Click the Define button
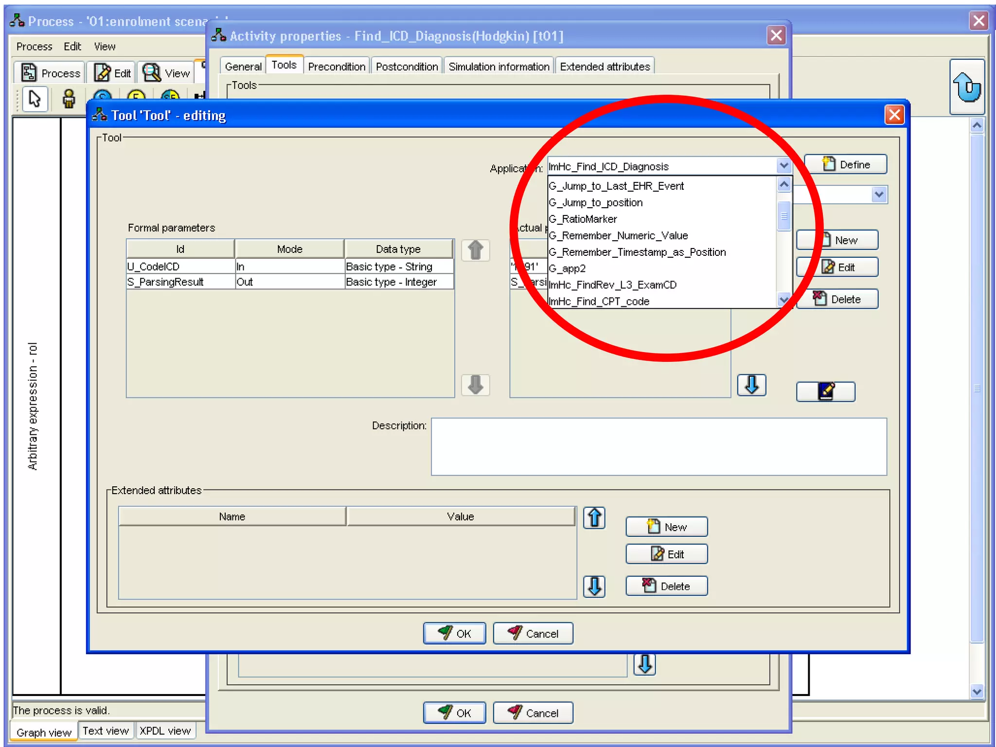 click(x=846, y=164)
